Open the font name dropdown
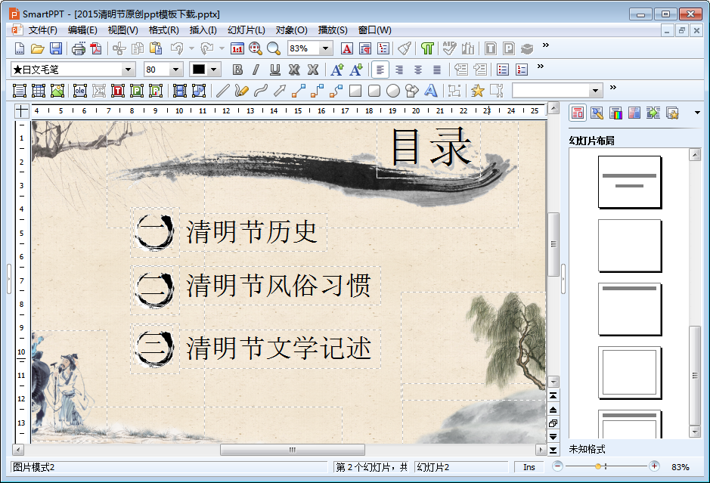The image size is (710, 483). click(128, 70)
